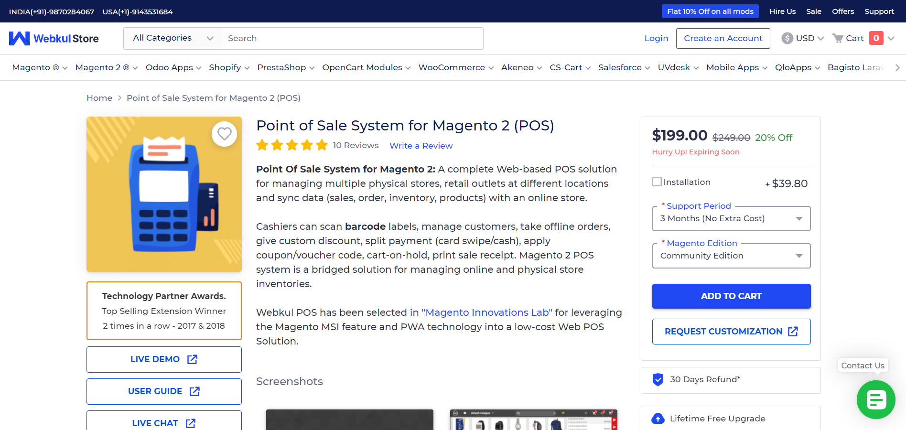Click the USA phone number
Viewport: 906px width, 430px height.
click(x=138, y=12)
